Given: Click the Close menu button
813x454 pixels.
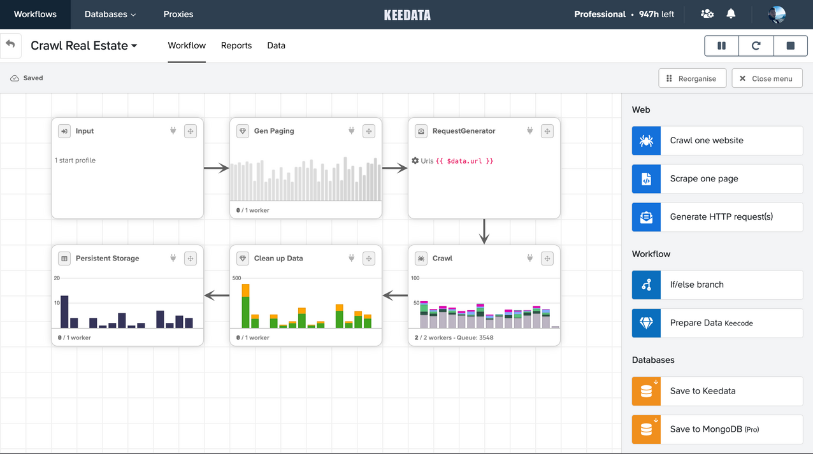Looking at the screenshot, I should [767, 78].
